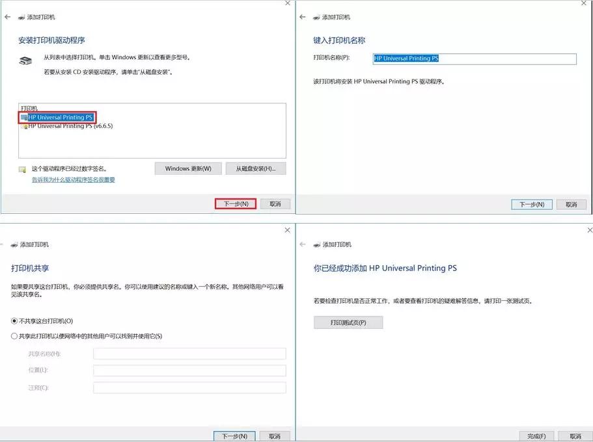This screenshot has height=442, width=593.
Task: Select the highlighted driver entry in the list
Action: 60,118
